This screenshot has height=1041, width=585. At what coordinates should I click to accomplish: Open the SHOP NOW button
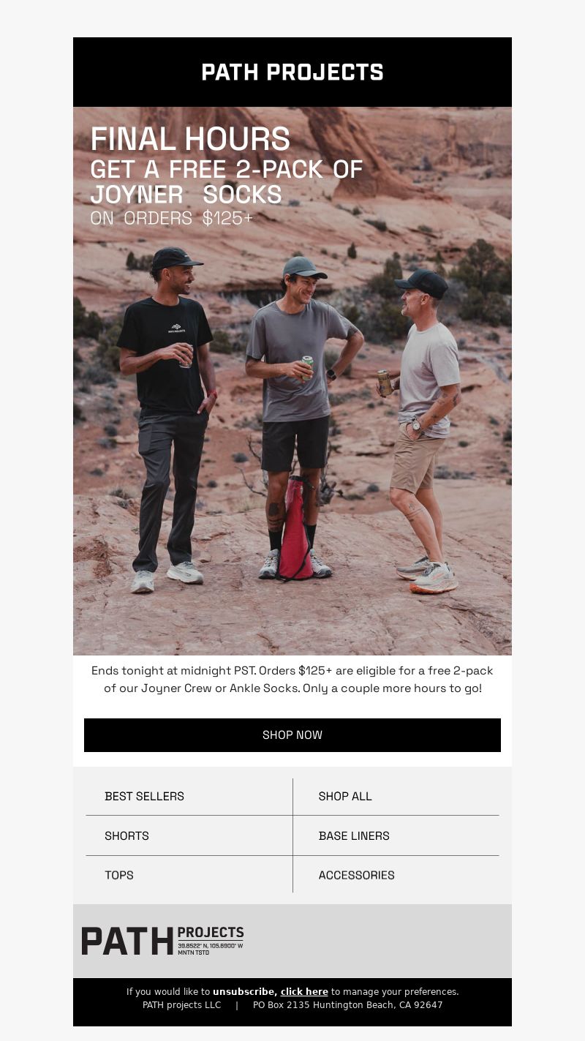click(x=292, y=735)
